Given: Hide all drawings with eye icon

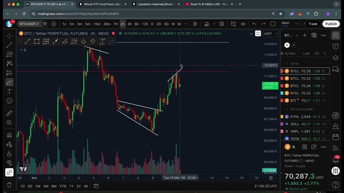Looking at the screenshot, I should 9,162.
